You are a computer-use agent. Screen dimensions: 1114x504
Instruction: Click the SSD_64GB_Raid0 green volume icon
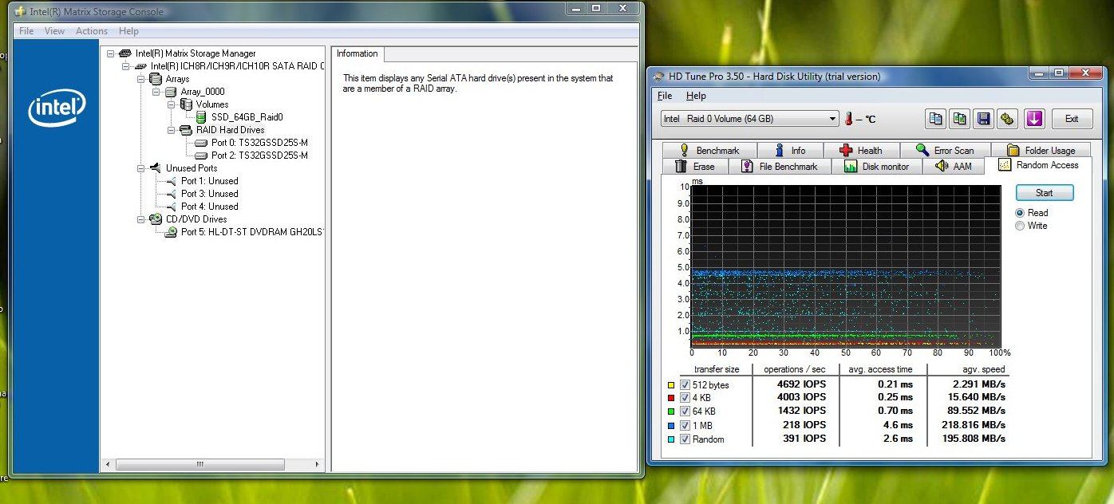201,117
